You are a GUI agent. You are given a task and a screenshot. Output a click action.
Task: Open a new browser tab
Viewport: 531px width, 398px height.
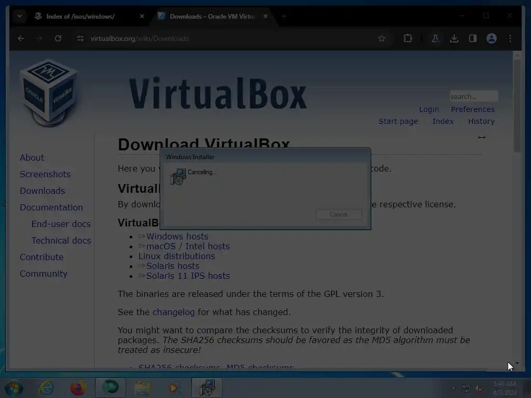[x=284, y=16]
